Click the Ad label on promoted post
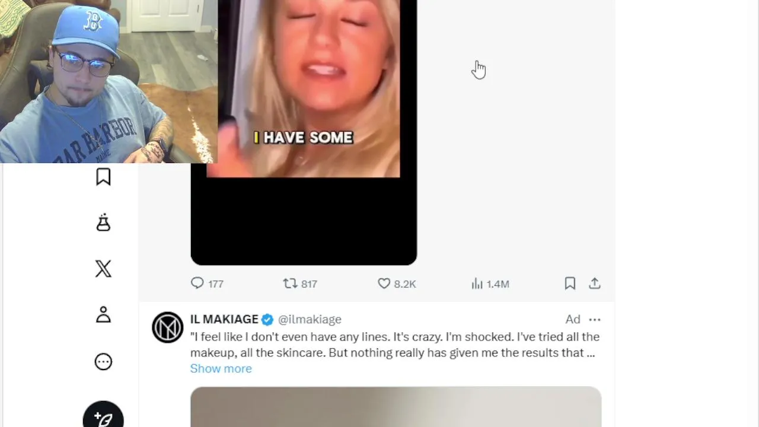759x427 pixels. 573,319
